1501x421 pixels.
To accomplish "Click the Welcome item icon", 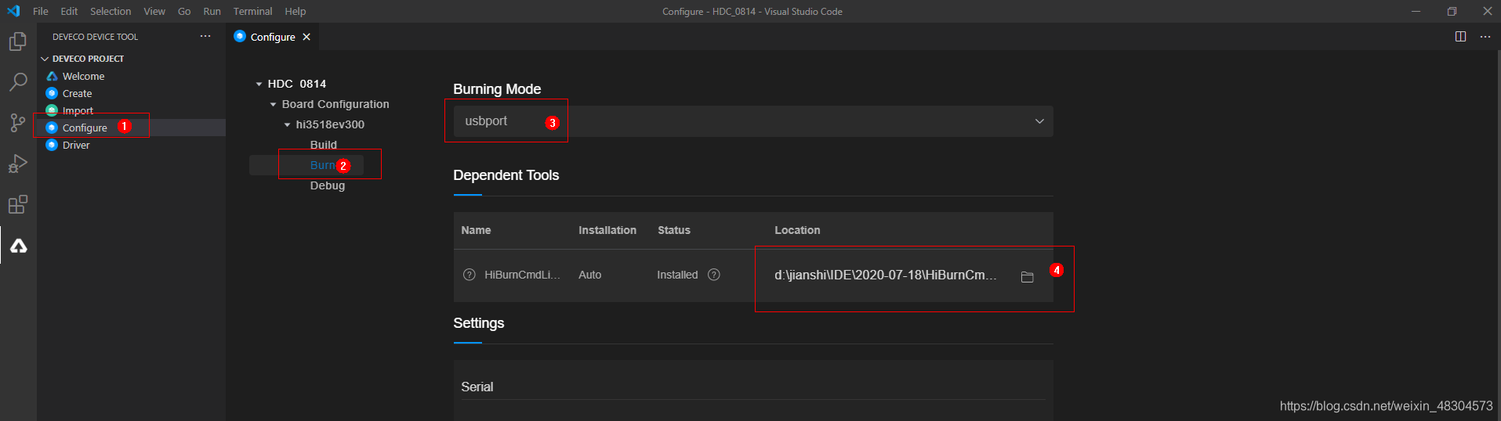I will [52, 76].
